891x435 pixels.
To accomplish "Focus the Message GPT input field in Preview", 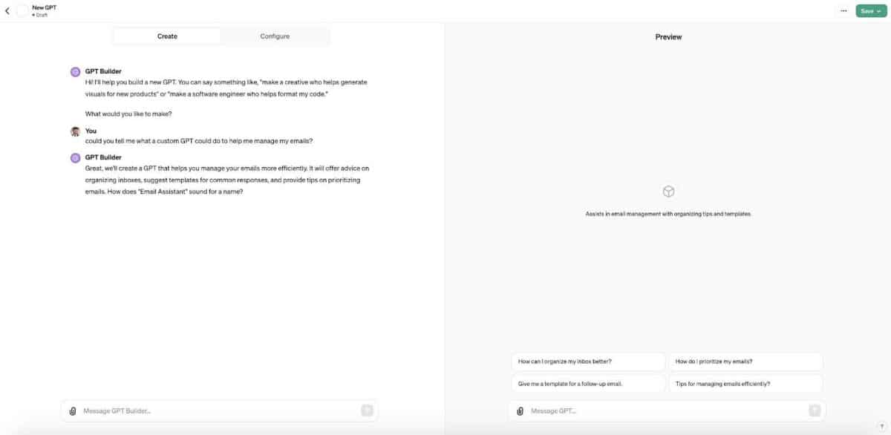I will coord(667,411).
